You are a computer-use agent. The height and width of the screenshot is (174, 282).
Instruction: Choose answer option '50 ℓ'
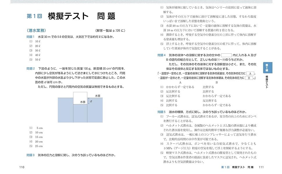coord(38,59)
